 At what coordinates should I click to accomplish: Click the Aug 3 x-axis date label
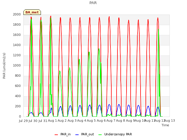(x=72, y=121)
